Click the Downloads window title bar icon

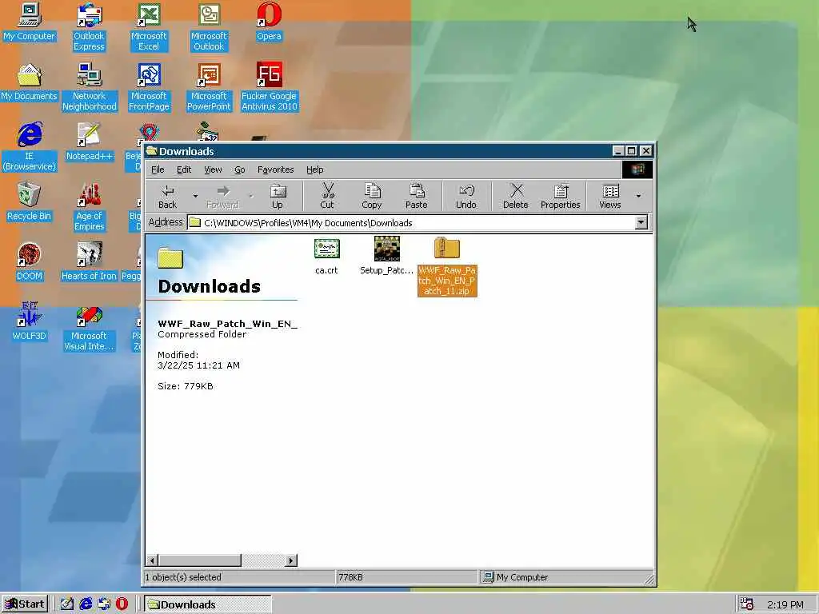click(152, 151)
